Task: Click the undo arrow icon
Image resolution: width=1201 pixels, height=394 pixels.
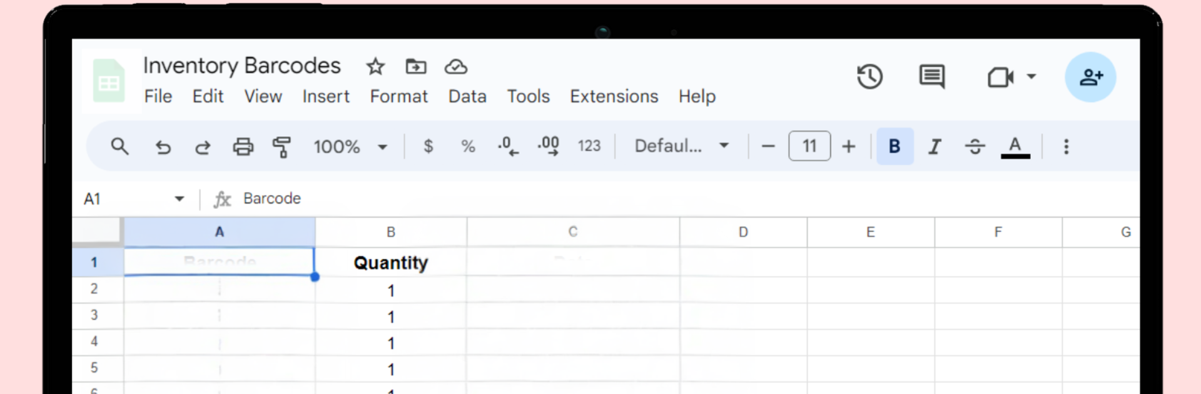Action: 163,147
